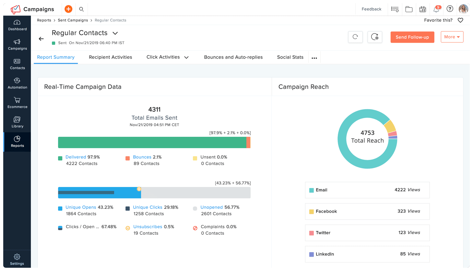Select the Facebook views row in Campaign Reach
Viewport: 473px width, 271px height.
pos(367,211)
